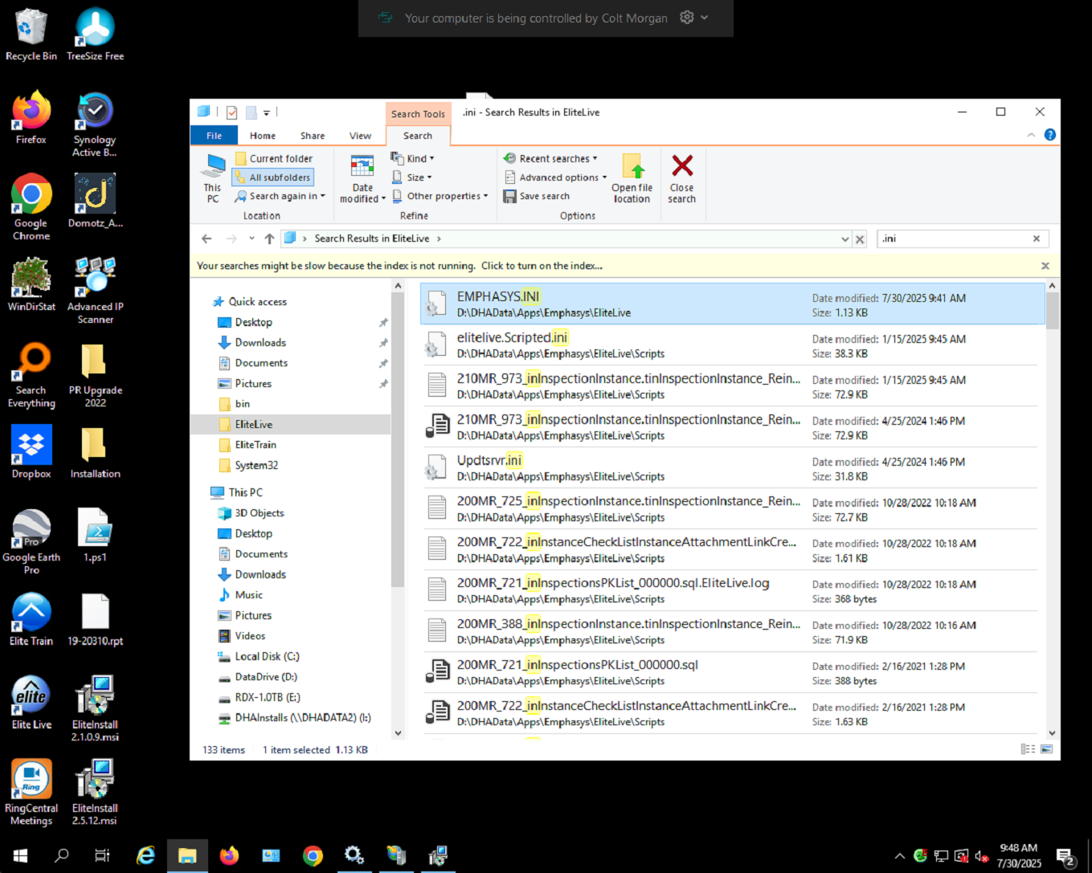The width and height of the screenshot is (1092, 873).
Task: Open Task View on taskbar
Action: [x=102, y=856]
